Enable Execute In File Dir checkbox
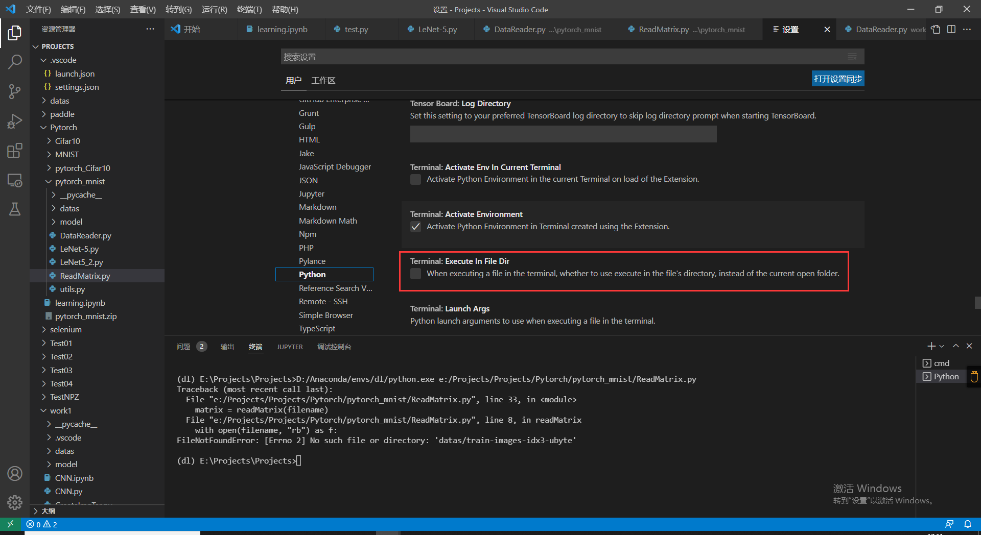Viewport: 981px width, 535px height. [x=416, y=274]
